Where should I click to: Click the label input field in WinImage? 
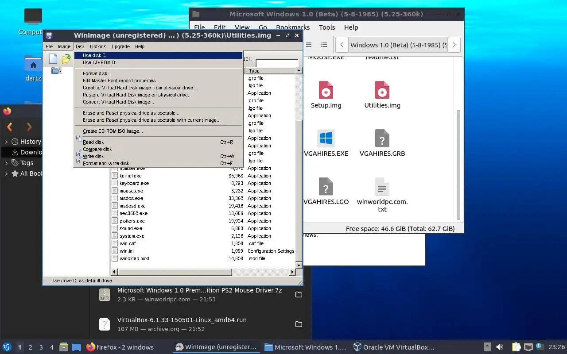[x=277, y=63]
